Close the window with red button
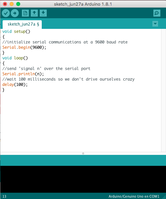166x199 pixels. click(x=5, y=4)
